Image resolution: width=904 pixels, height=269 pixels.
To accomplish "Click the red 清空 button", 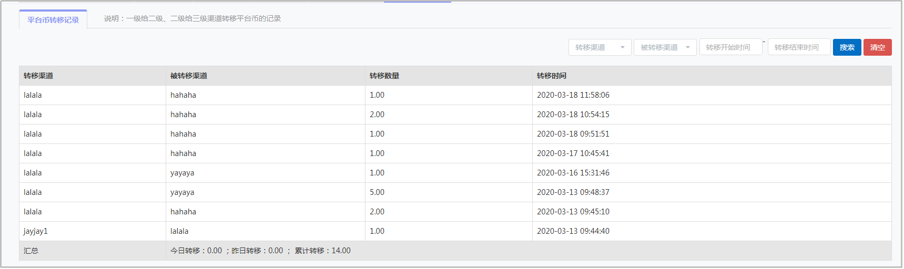I will pyautogui.click(x=877, y=47).
